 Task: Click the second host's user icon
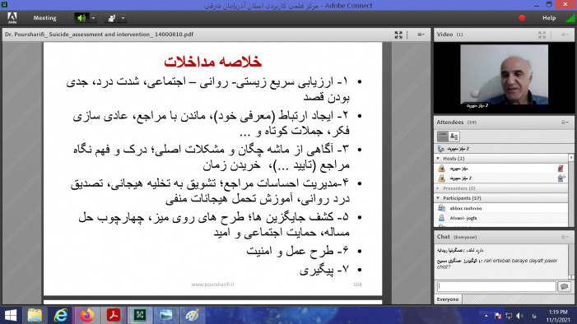(x=441, y=178)
